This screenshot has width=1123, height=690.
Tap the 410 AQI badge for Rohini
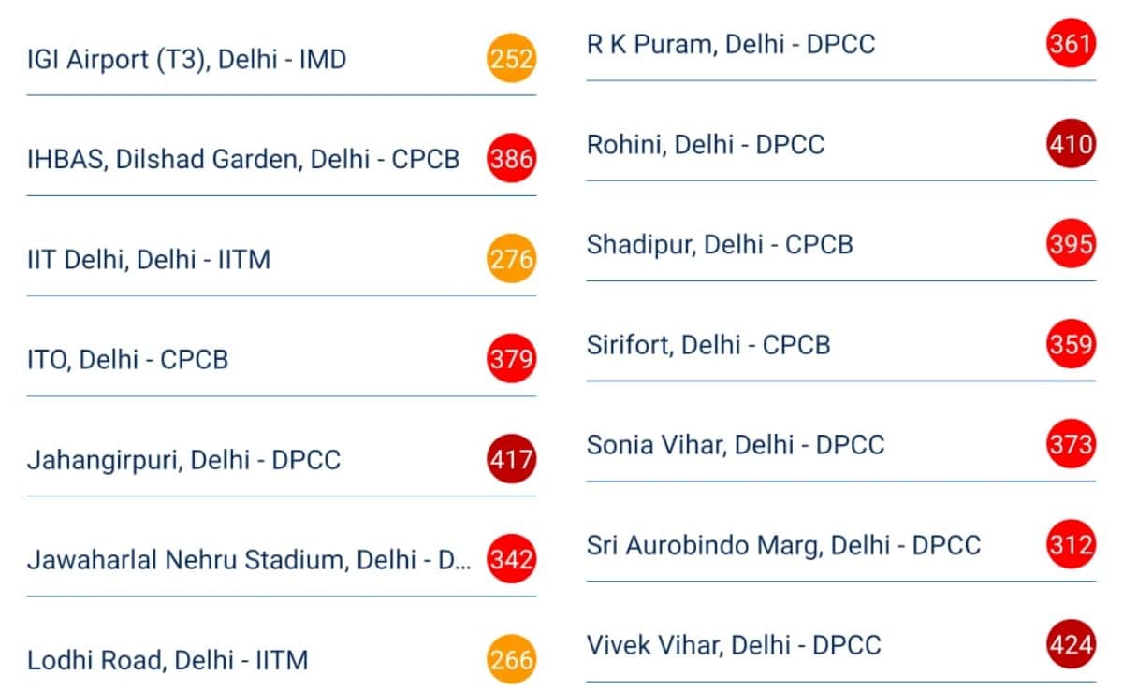point(1071,145)
